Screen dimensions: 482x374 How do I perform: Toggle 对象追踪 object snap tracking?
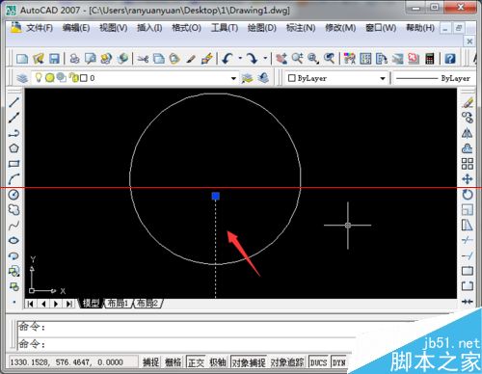click(287, 362)
